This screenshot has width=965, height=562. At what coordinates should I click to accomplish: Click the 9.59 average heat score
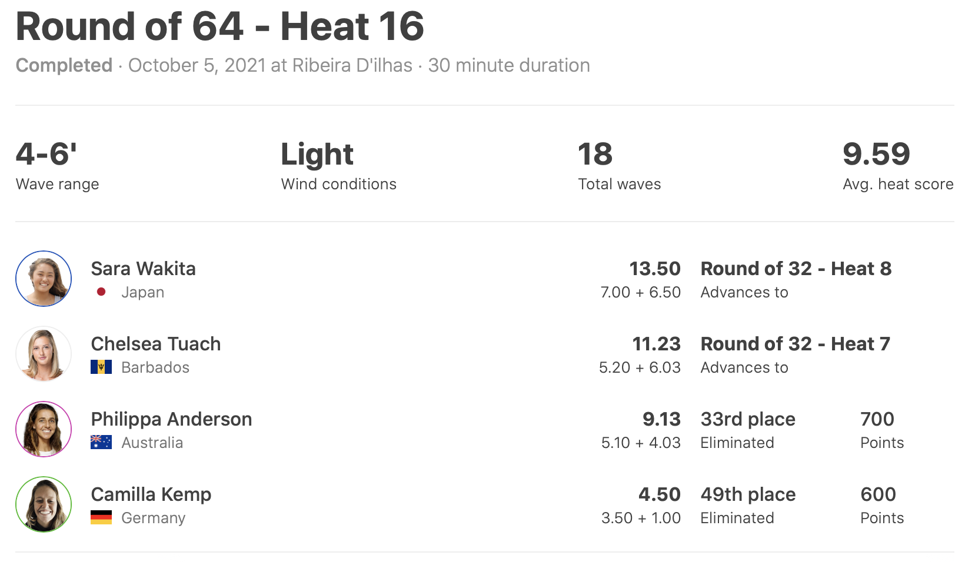(x=876, y=154)
